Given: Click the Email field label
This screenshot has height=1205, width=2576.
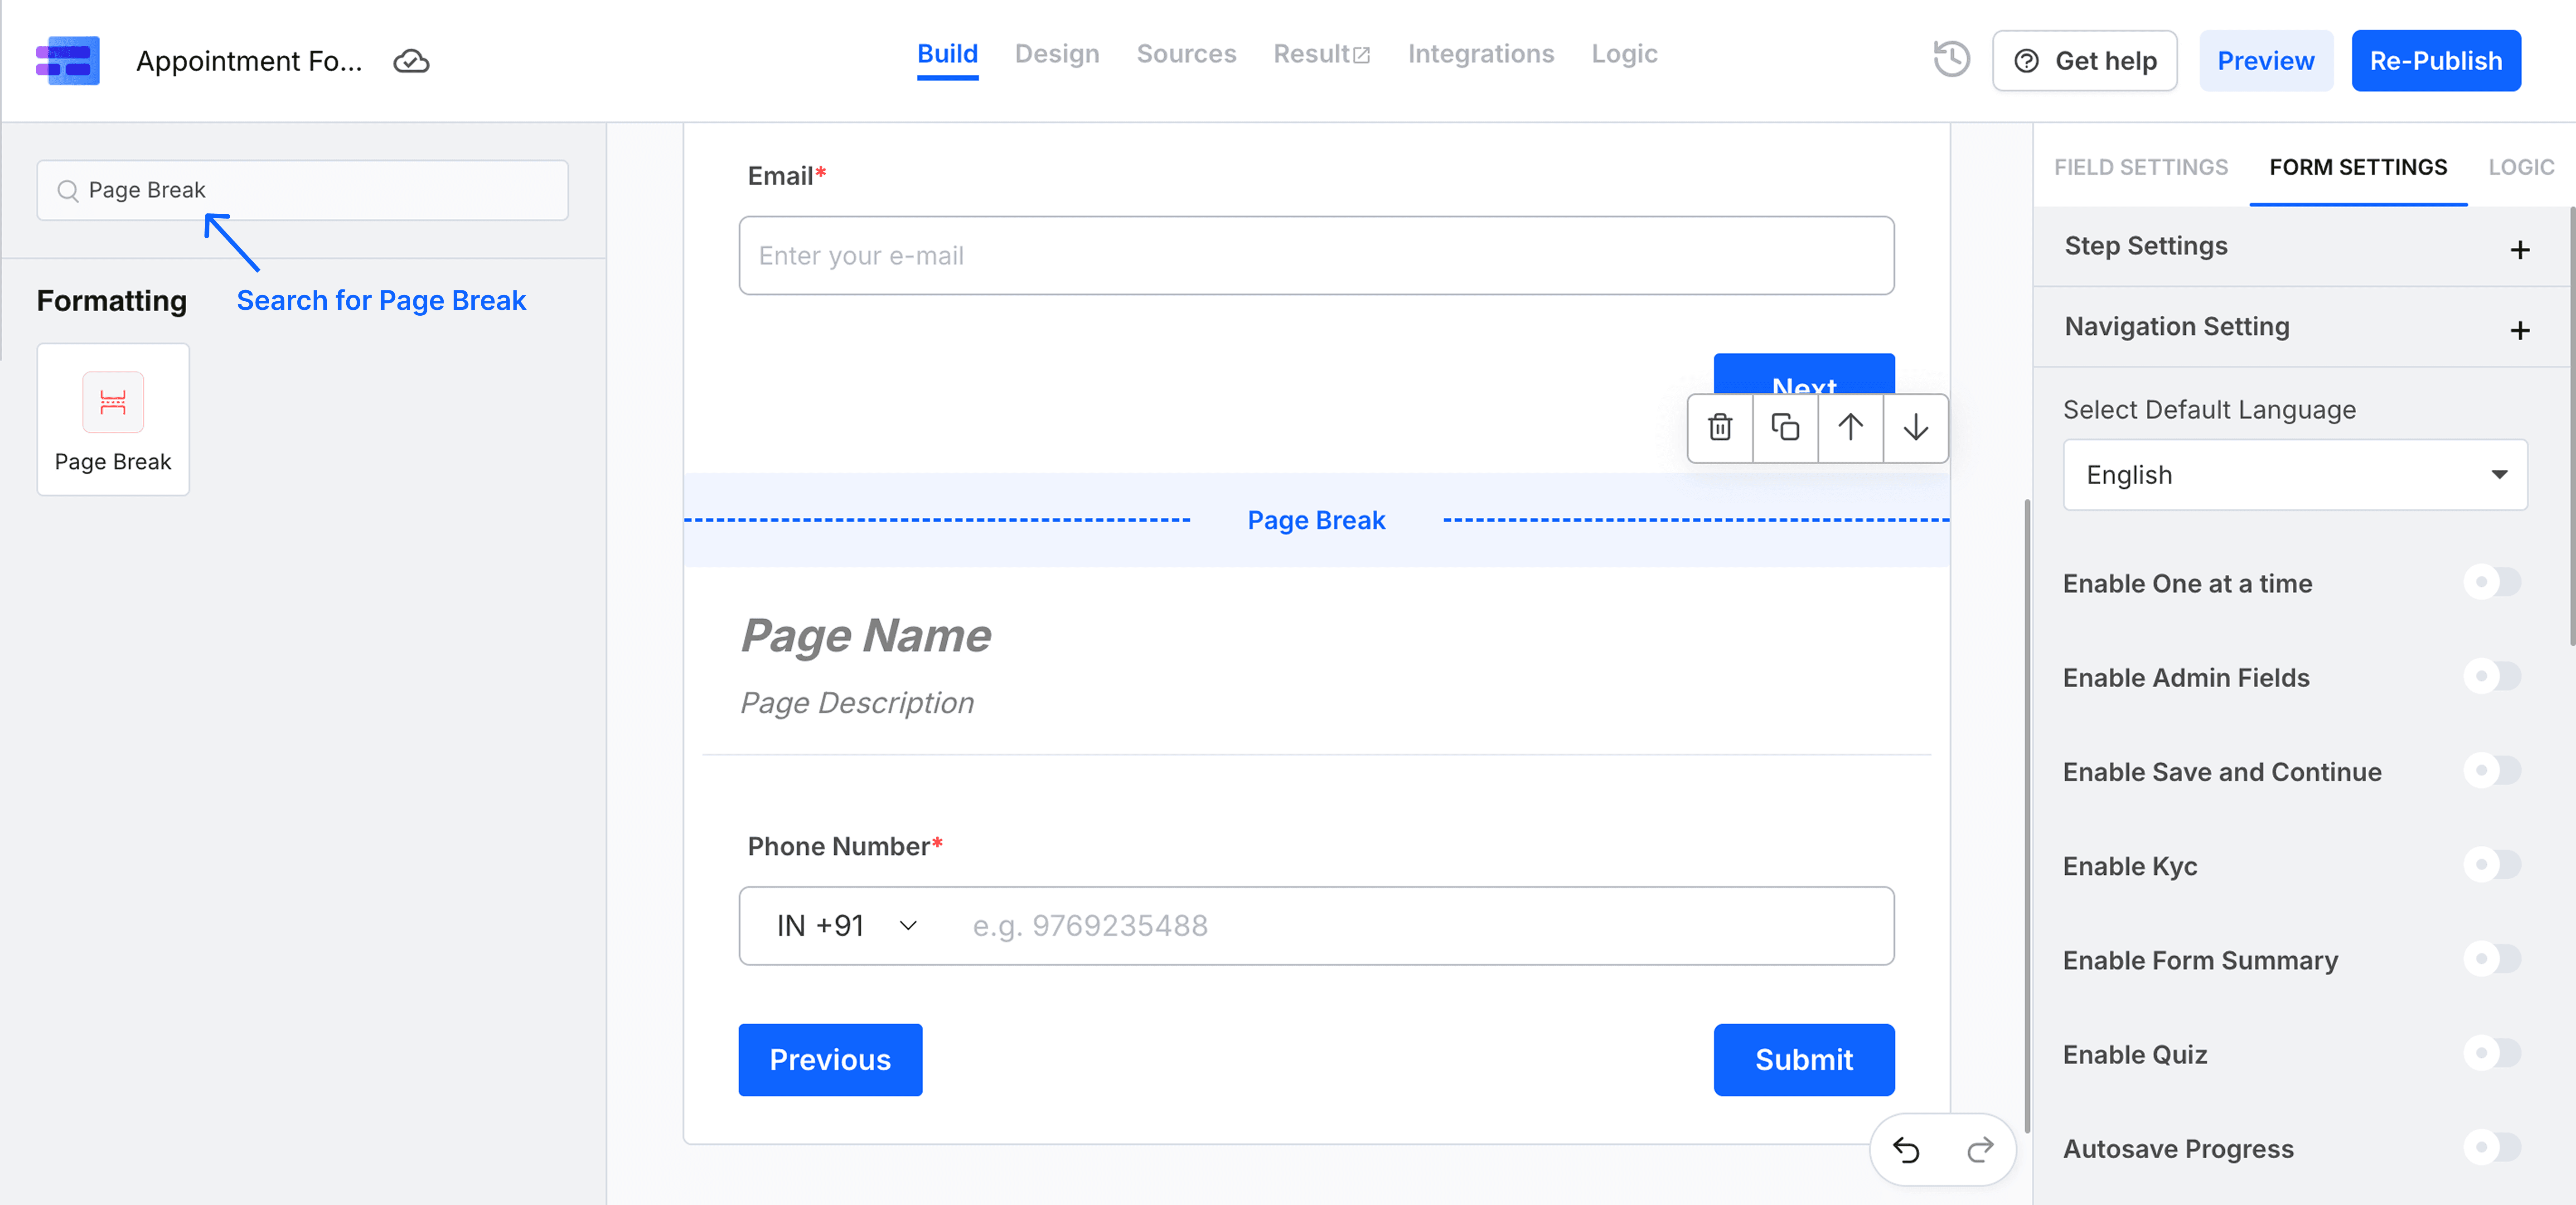Looking at the screenshot, I should click(x=786, y=176).
